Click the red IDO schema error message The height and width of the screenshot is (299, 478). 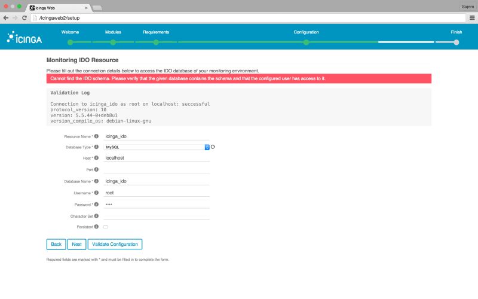coord(238,78)
